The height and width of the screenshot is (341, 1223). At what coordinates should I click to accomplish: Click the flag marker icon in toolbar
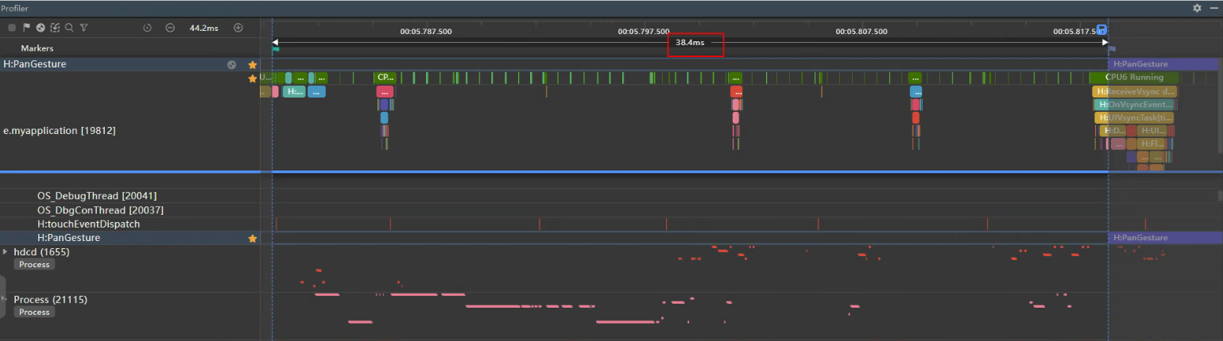26,28
